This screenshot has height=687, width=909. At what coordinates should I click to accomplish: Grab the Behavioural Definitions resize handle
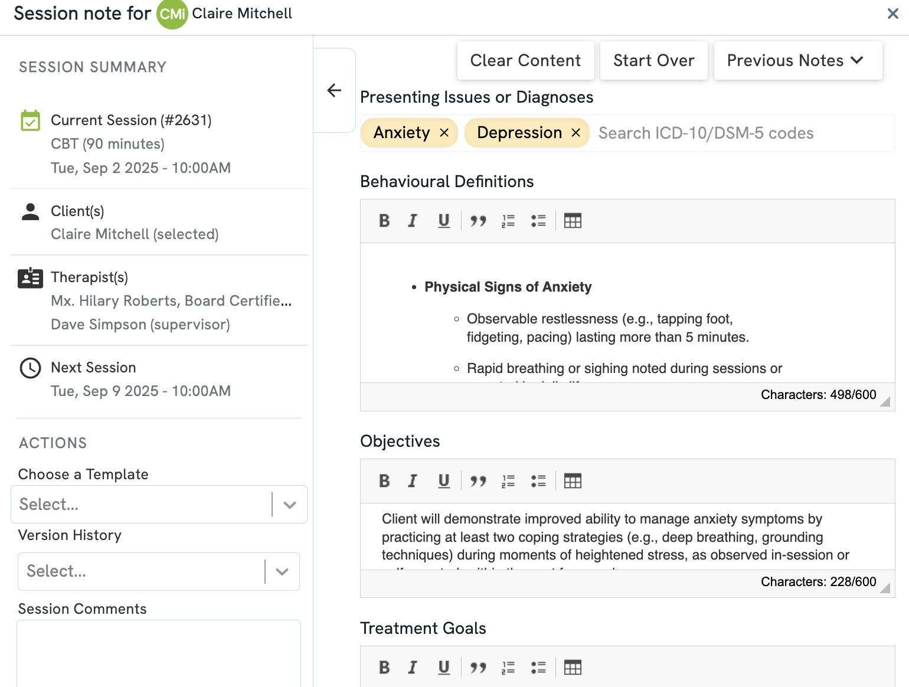pyautogui.click(x=885, y=402)
